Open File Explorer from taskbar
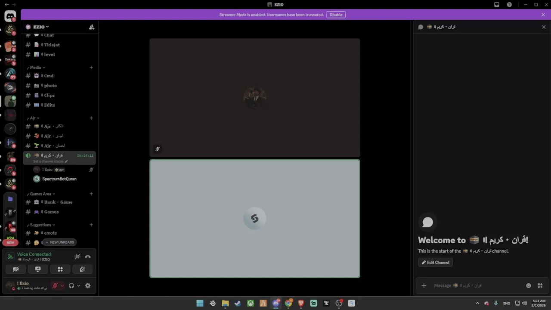 [x=225, y=303]
